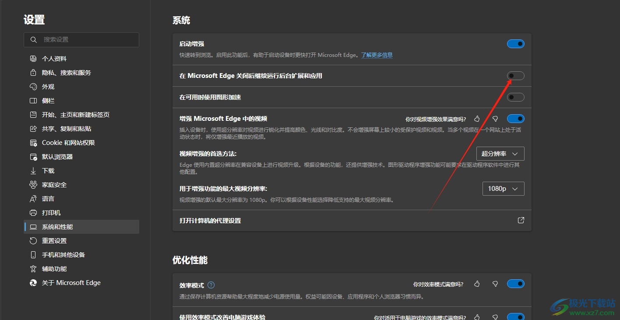
Task: Select 外观 in the settings sidebar
Action: point(81,87)
